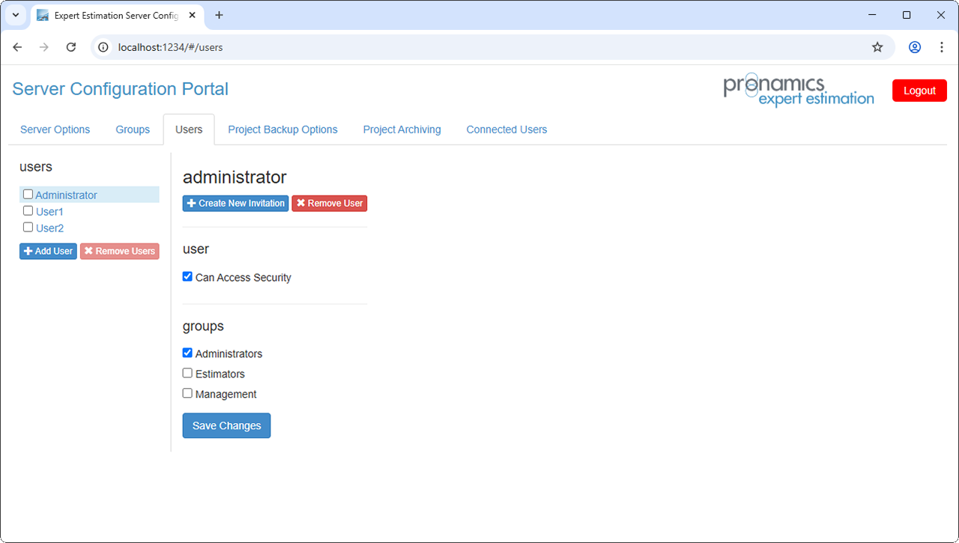Bookmark this page with the star icon

point(877,47)
